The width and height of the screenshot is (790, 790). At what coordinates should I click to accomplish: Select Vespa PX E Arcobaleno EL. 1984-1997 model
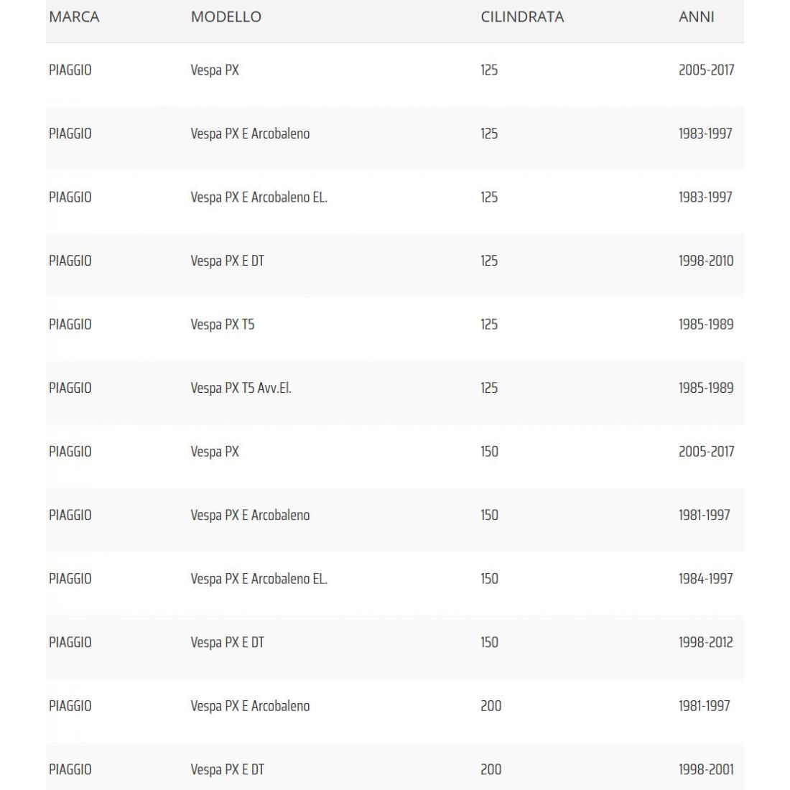pyautogui.click(x=259, y=579)
